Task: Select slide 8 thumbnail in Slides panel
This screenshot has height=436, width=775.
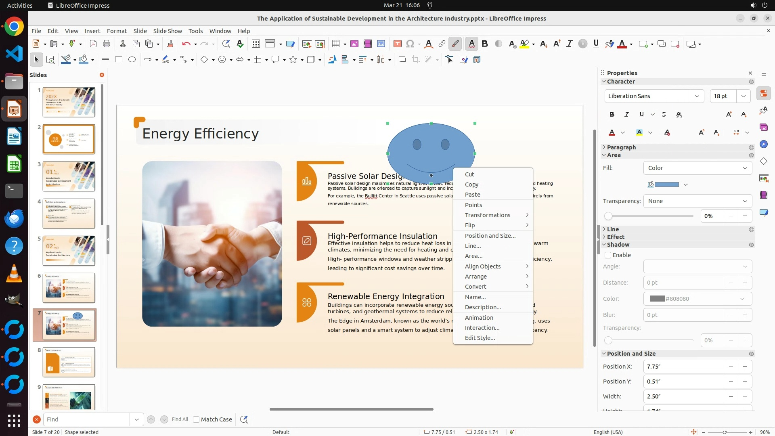Action: click(69, 362)
